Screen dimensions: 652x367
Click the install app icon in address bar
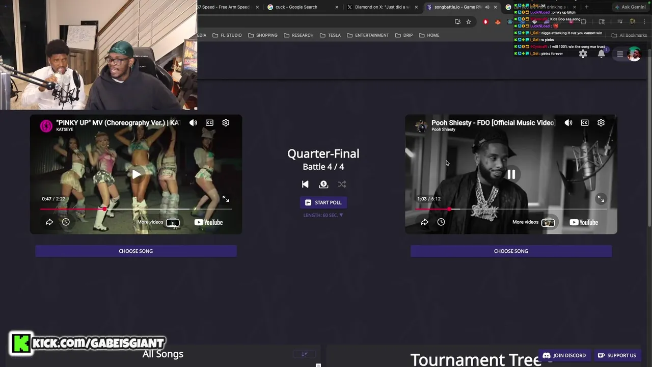457,21
